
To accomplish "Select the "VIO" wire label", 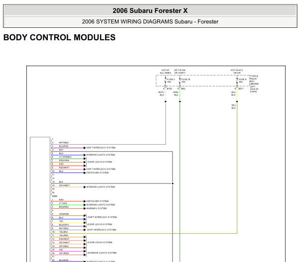I will (61, 250).
